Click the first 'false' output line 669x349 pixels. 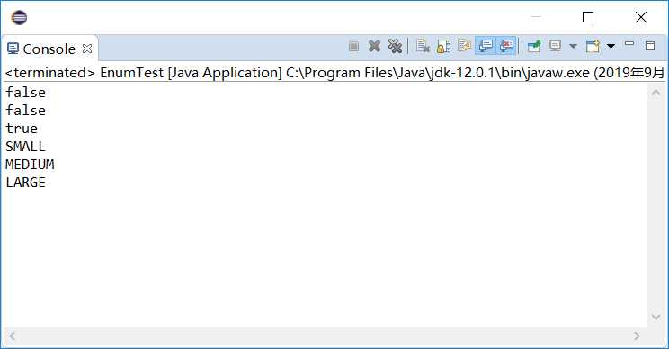[25, 93]
